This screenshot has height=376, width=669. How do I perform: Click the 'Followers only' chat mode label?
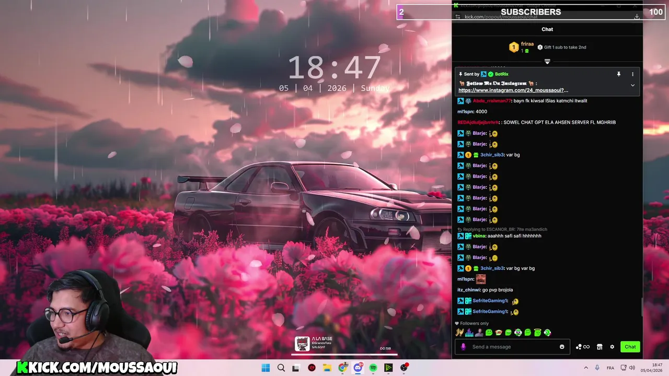click(471, 323)
